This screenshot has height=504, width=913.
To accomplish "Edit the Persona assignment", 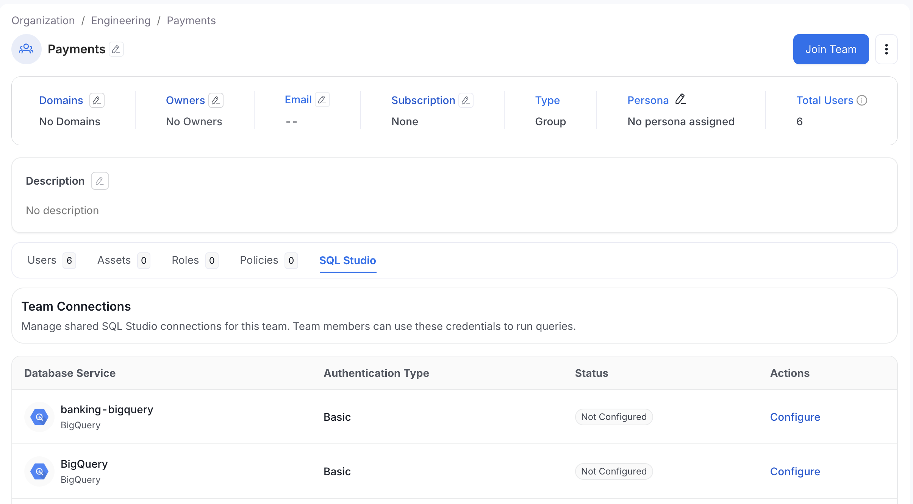I will click(x=681, y=100).
